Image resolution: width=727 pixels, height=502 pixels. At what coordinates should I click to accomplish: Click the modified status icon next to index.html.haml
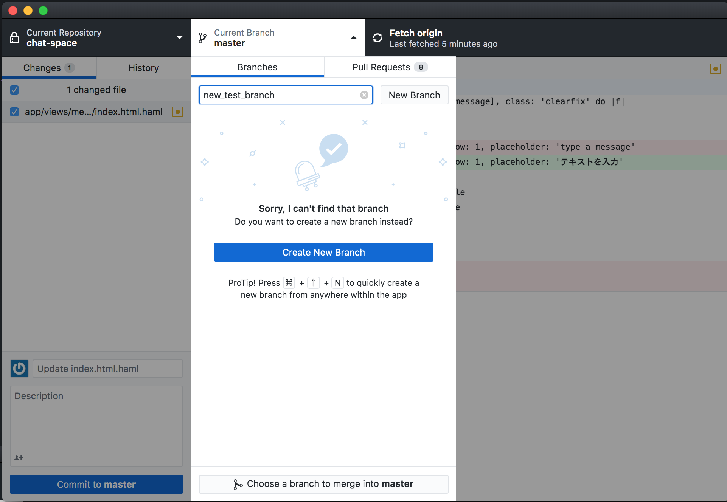pos(178,112)
